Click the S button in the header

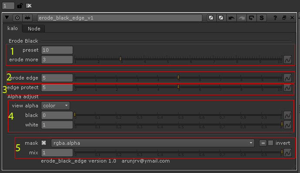tap(262, 18)
